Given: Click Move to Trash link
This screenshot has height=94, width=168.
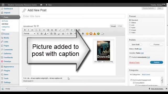Looking at the screenshot, I should click(134, 62).
